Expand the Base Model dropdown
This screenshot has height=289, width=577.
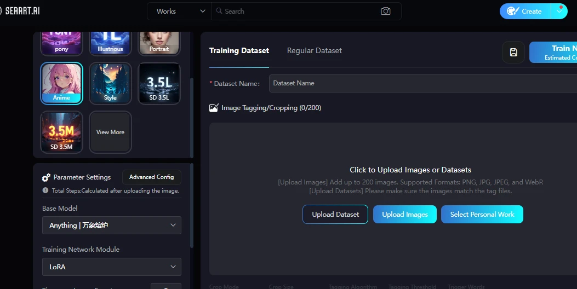111,225
